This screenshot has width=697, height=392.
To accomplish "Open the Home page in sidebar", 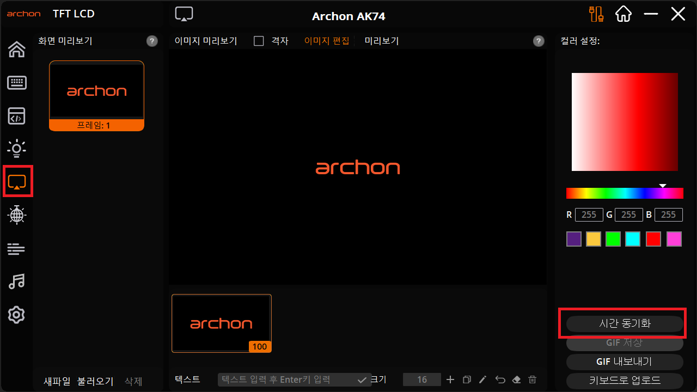I will tap(17, 50).
